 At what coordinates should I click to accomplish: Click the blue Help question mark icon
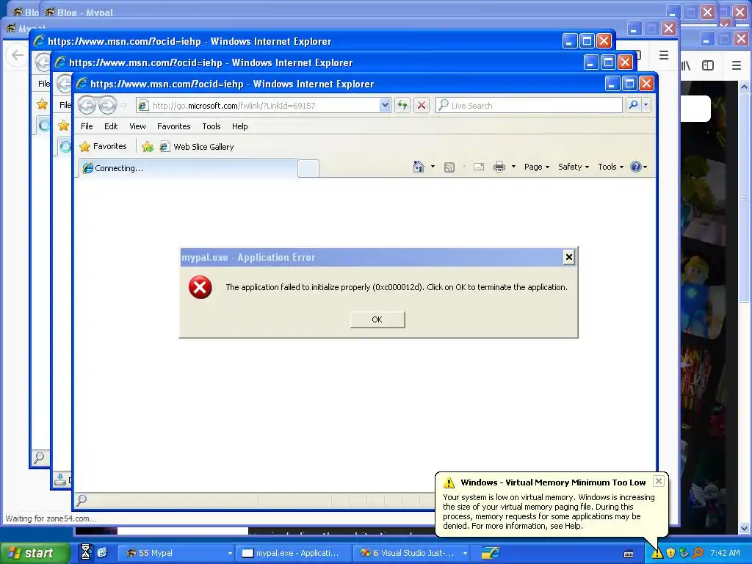click(636, 167)
